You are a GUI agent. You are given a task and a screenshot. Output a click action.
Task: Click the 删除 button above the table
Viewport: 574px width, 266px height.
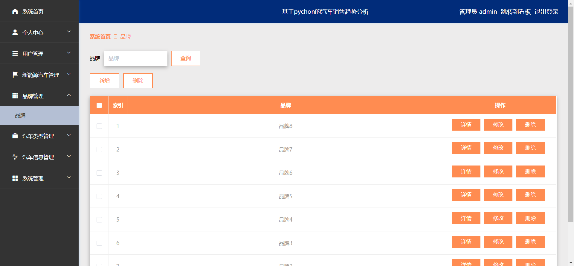coord(138,81)
